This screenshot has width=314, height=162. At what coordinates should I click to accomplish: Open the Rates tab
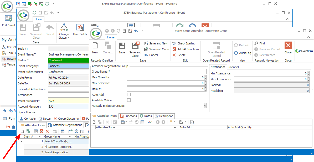point(146,116)
